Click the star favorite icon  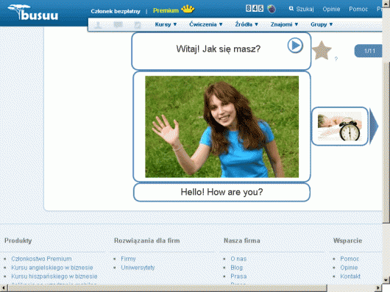[x=322, y=51]
